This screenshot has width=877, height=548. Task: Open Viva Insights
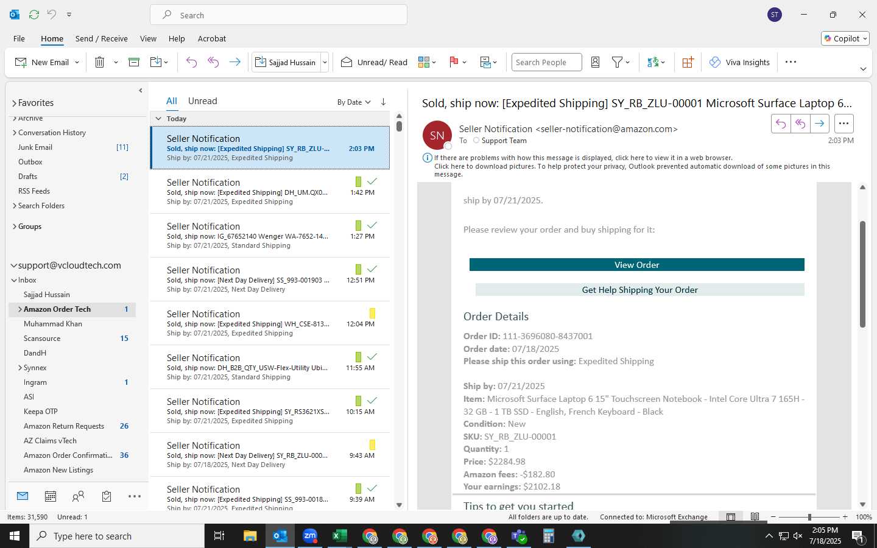pyautogui.click(x=739, y=62)
